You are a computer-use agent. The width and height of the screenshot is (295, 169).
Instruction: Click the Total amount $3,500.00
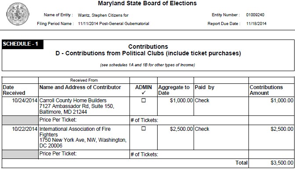pos(282,163)
